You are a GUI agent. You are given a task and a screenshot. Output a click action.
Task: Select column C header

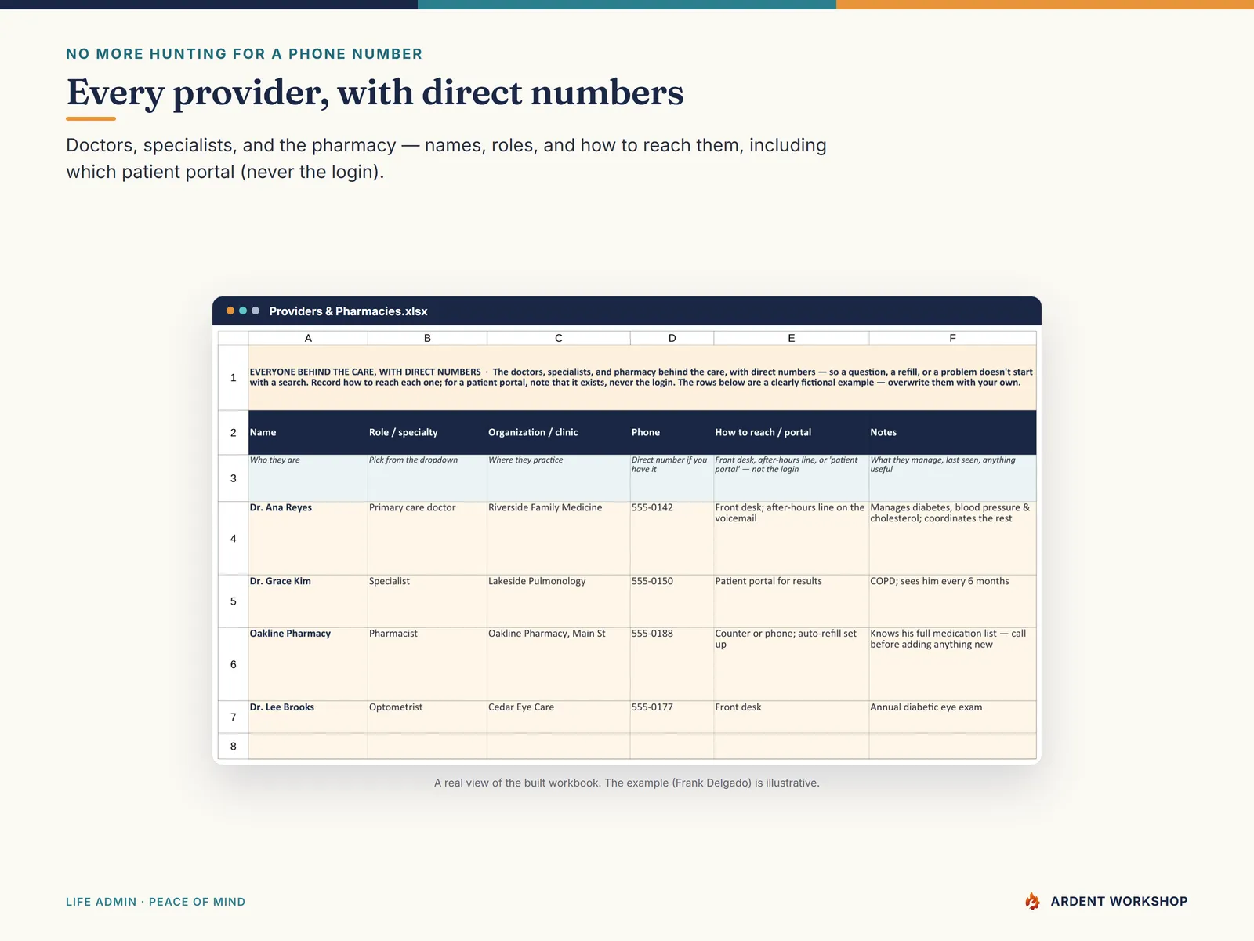coord(559,338)
